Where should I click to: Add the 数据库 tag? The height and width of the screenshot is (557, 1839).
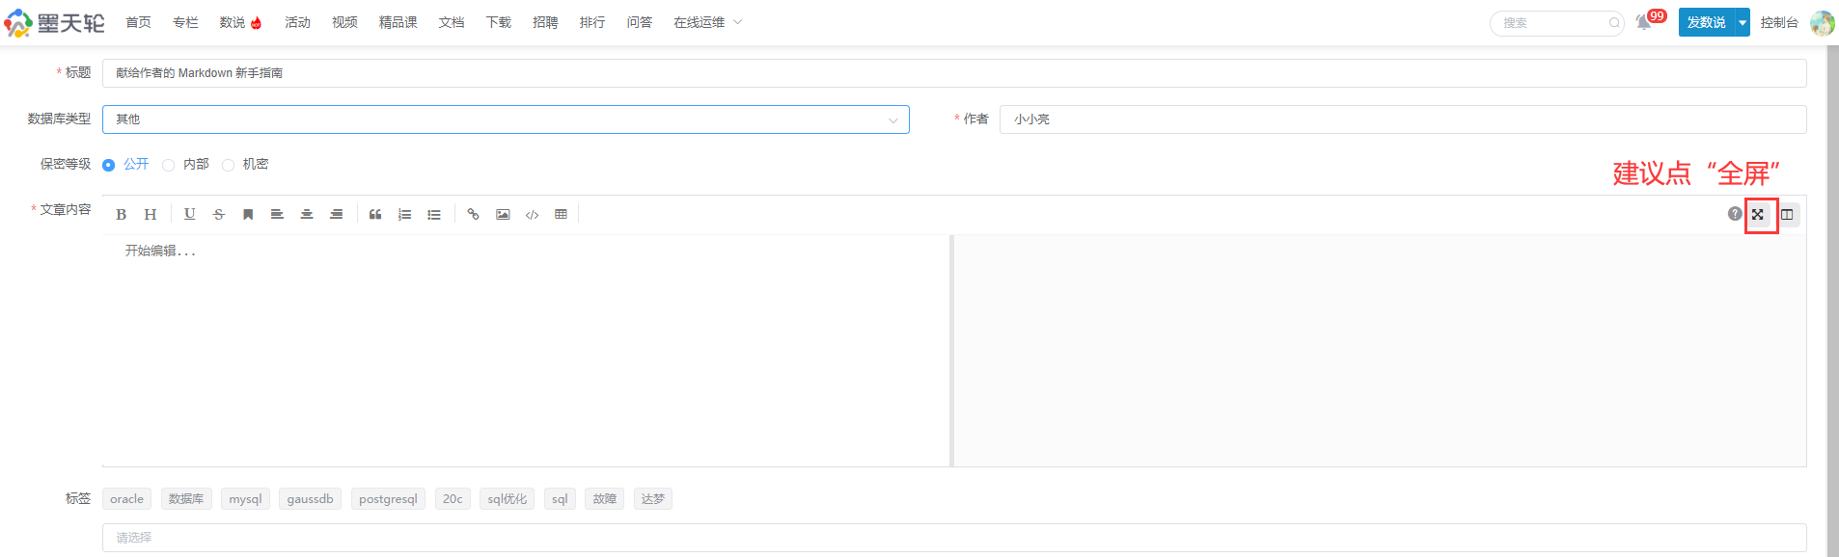pyautogui.click(x=186, y=499)
